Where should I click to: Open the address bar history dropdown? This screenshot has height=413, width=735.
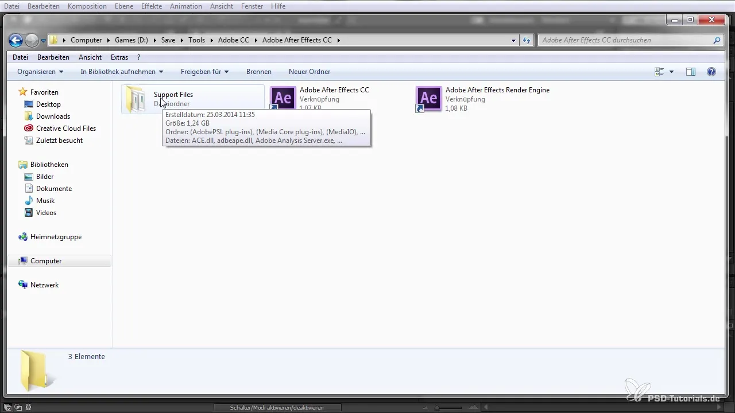click(x=513, y=41)
